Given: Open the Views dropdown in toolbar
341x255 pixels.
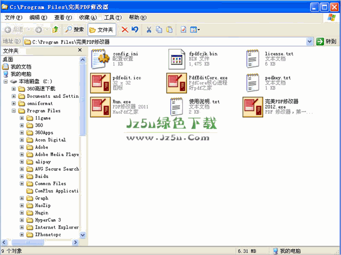Looking at the screenshot, I should pos(195,30).
